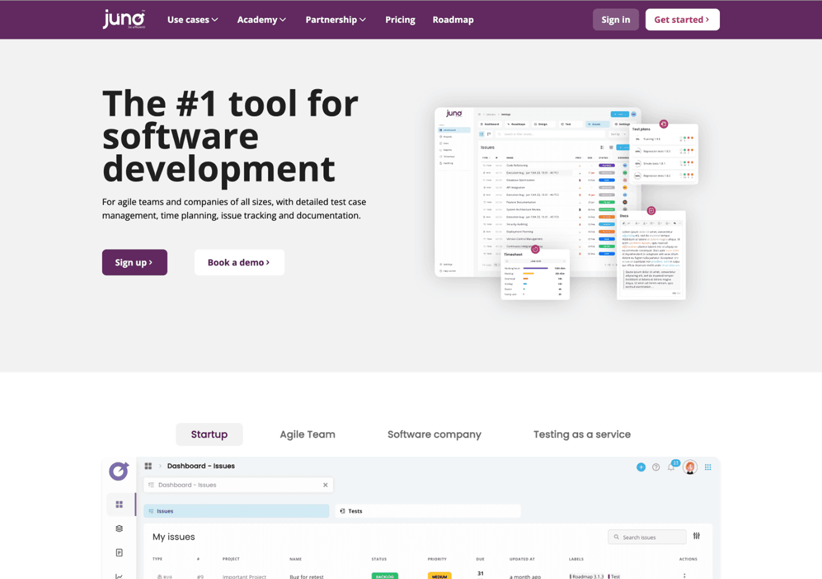Click the MEDIUM priority badge

440,576
